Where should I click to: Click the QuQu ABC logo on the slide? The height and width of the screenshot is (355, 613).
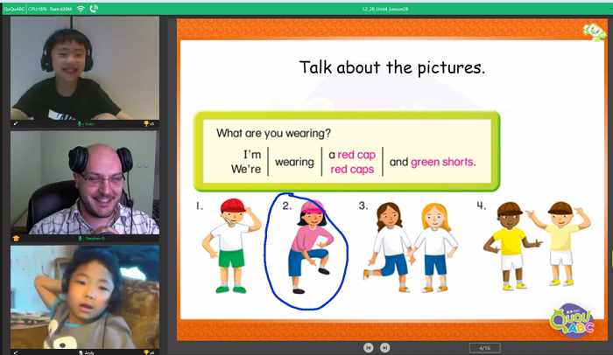point(573,322)
